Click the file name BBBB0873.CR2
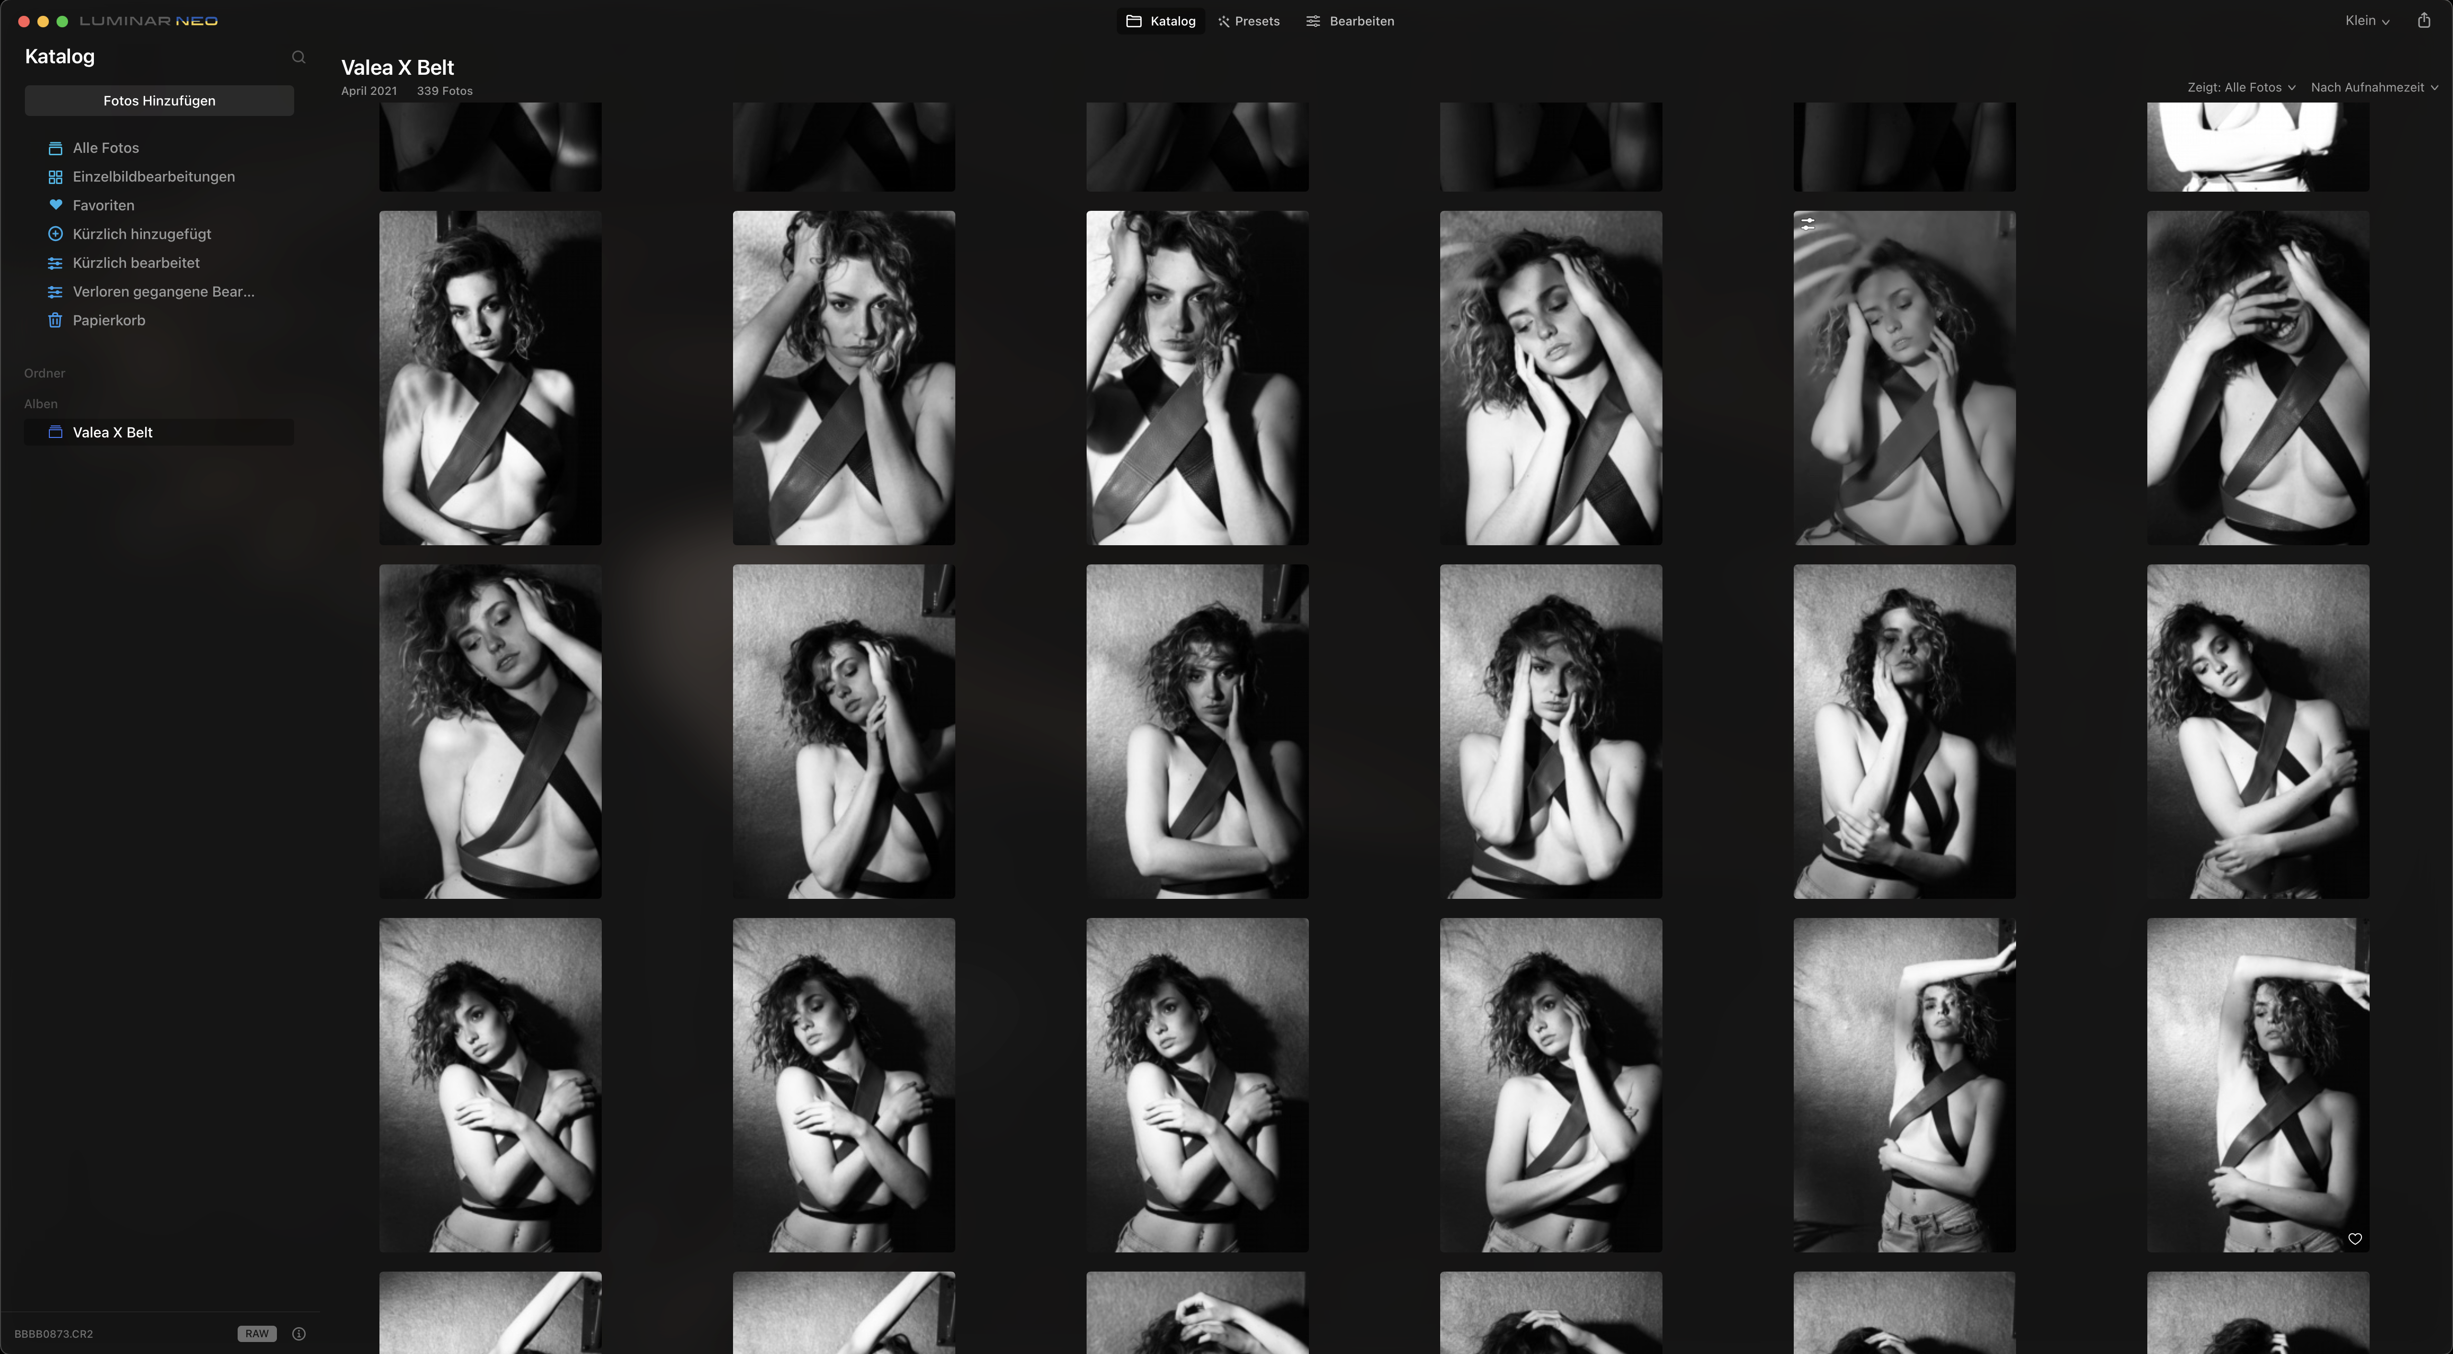The width and height of the screenshot is (2453, 1354). click(53, 1334)
